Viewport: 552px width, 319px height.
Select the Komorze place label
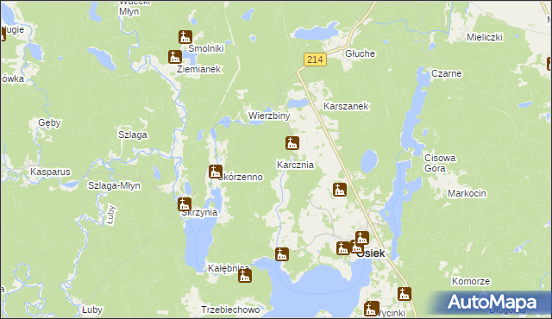[x=471, y=281]
